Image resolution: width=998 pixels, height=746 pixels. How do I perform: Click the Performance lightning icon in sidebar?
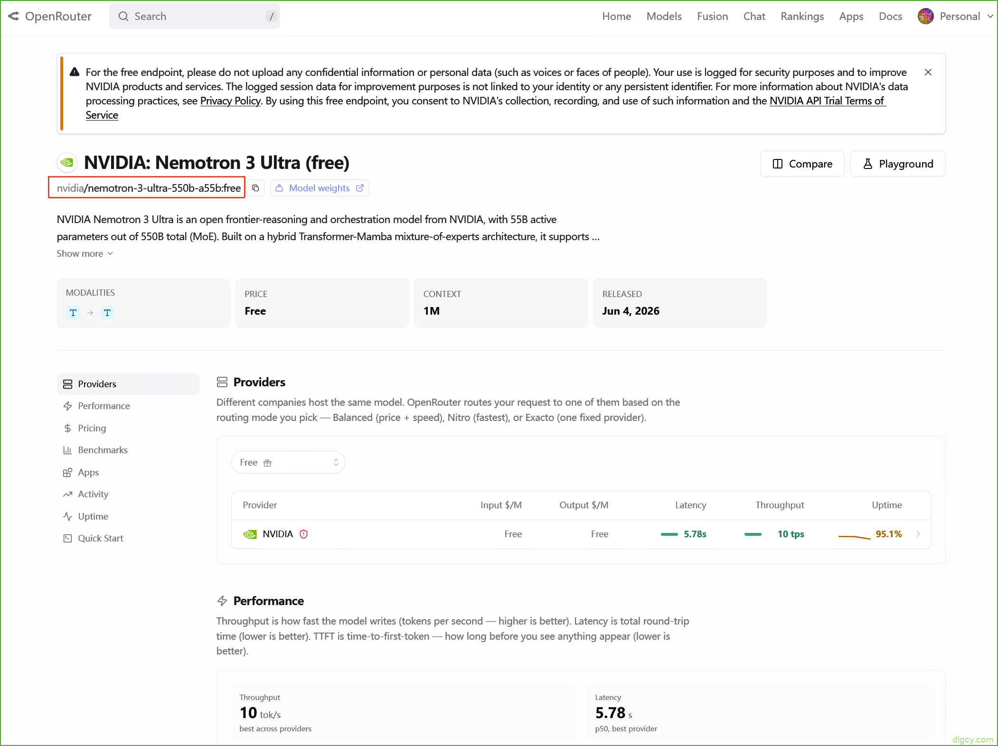[67, 406]
